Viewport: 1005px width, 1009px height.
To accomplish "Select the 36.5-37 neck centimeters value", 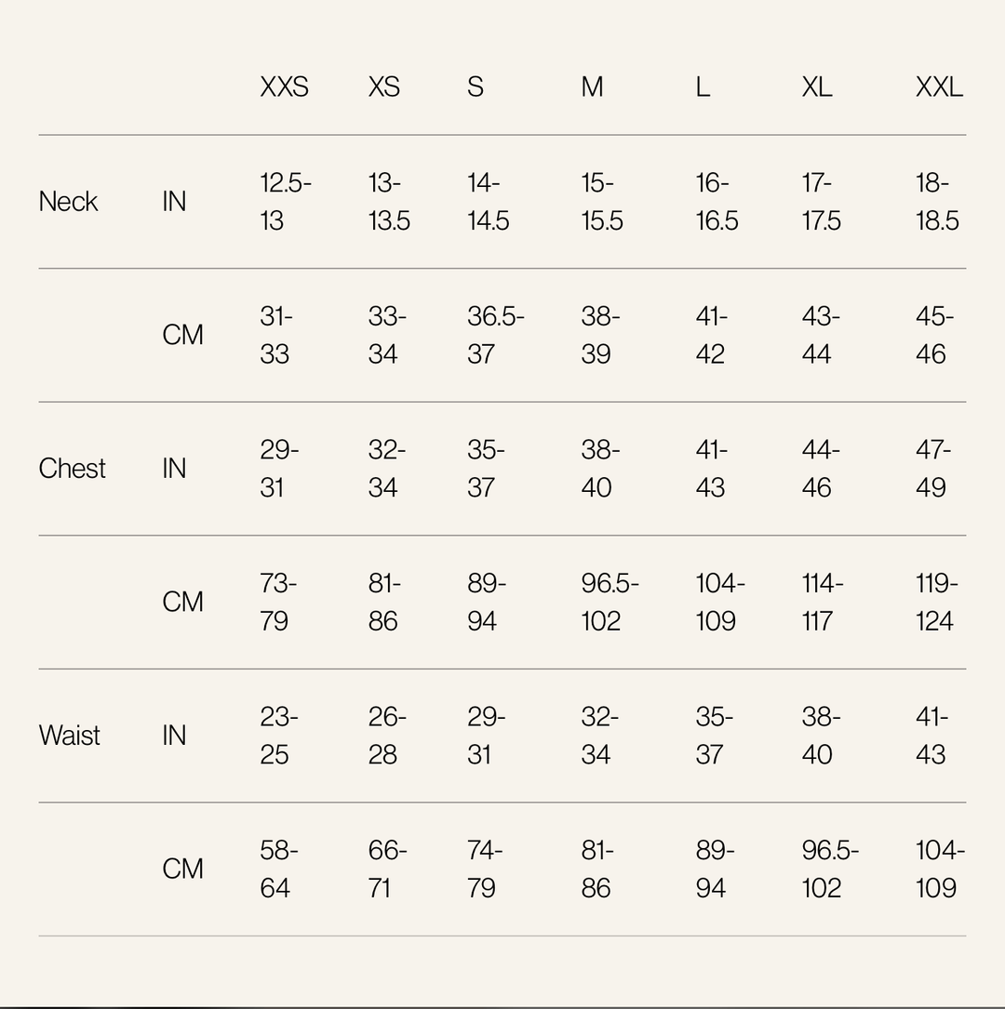I will click(495, 336).
